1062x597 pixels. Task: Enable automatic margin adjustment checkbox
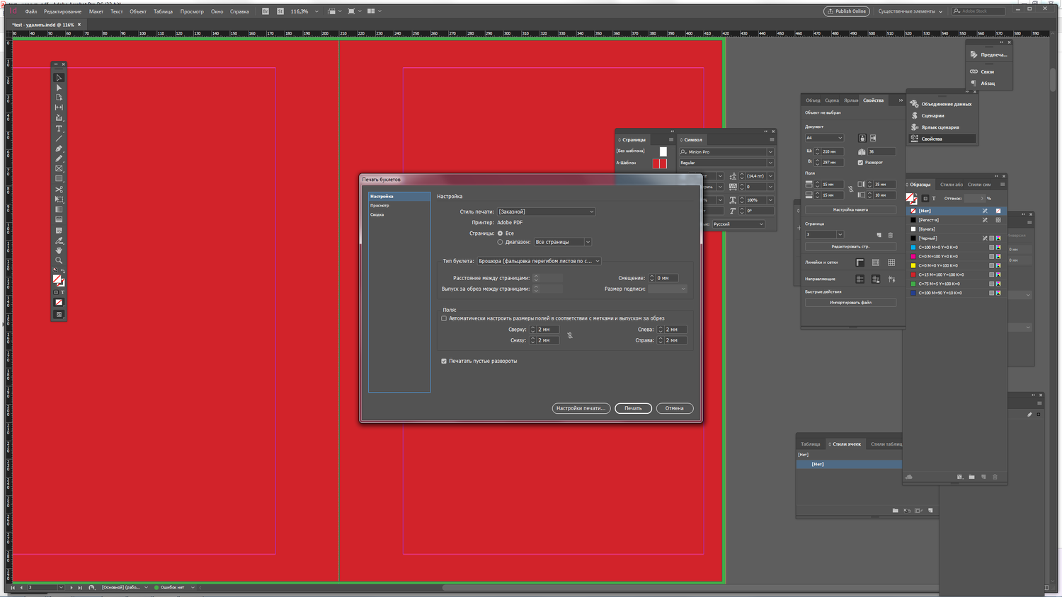coord(445,318)
